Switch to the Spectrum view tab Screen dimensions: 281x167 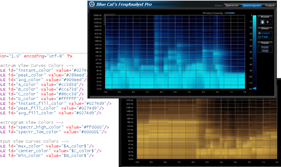(232, 5)
